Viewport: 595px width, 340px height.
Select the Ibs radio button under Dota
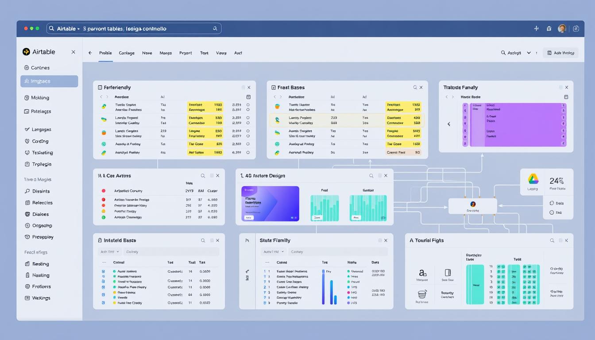tap(552, 212)
